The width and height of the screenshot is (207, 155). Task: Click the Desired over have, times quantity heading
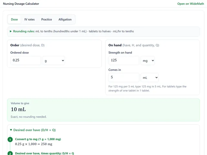point(45,153)
